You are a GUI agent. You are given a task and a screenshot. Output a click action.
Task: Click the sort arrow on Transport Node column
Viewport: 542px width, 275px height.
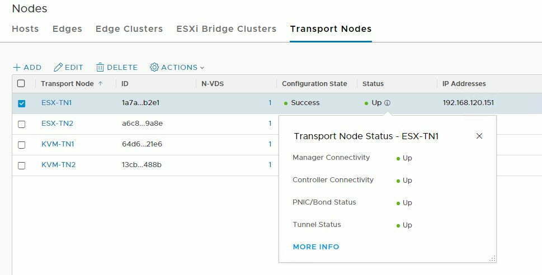click(x=101, y=84)
